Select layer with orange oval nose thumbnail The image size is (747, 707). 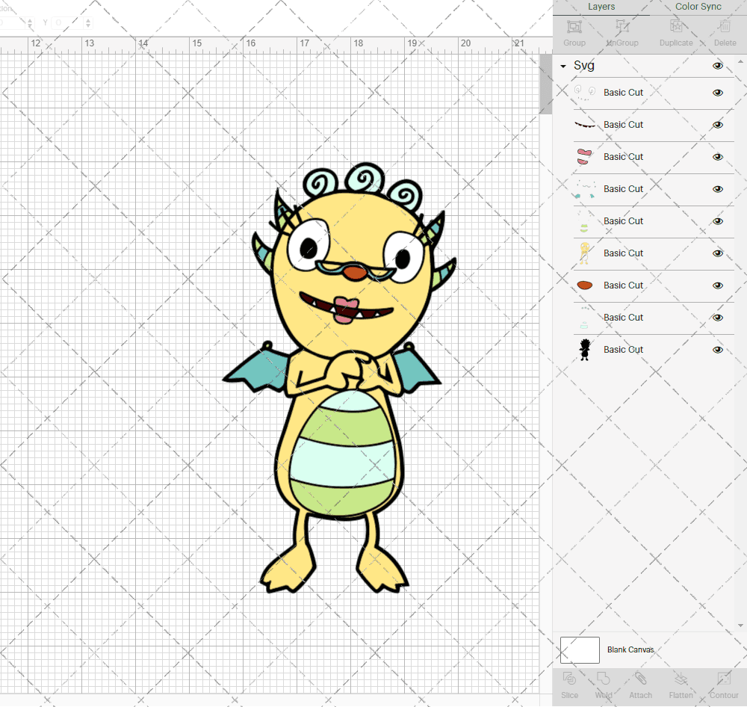[x=654, y=285]
